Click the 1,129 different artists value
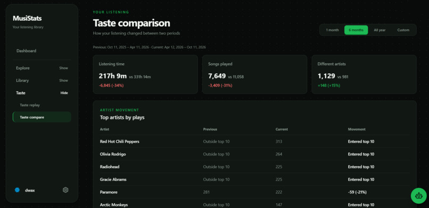Image resolution: width=429 pixels, height=208 pixels. pos(326,76)
